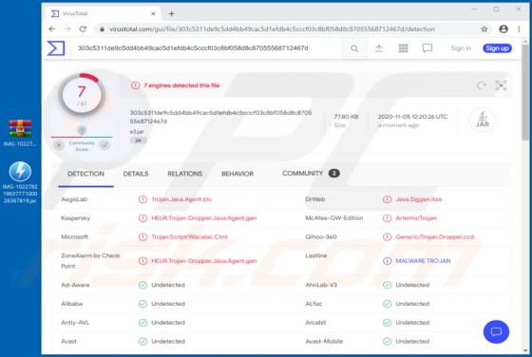Open the apps grid icon
Image resolution: width=532 pixels, height=357 pixels.
click(x=403, y=48)
